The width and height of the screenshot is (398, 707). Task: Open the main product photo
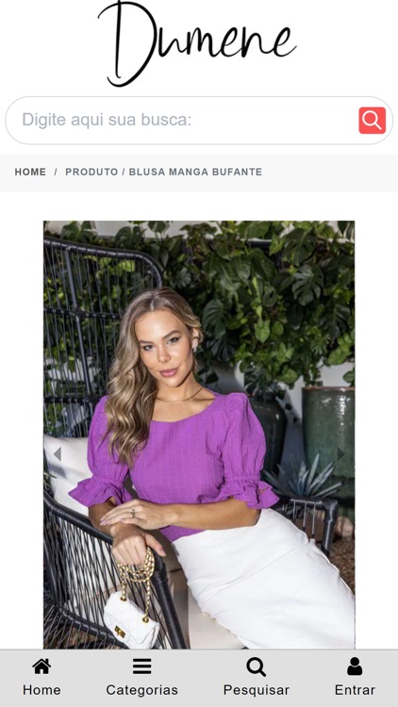[x=199, y=435]
